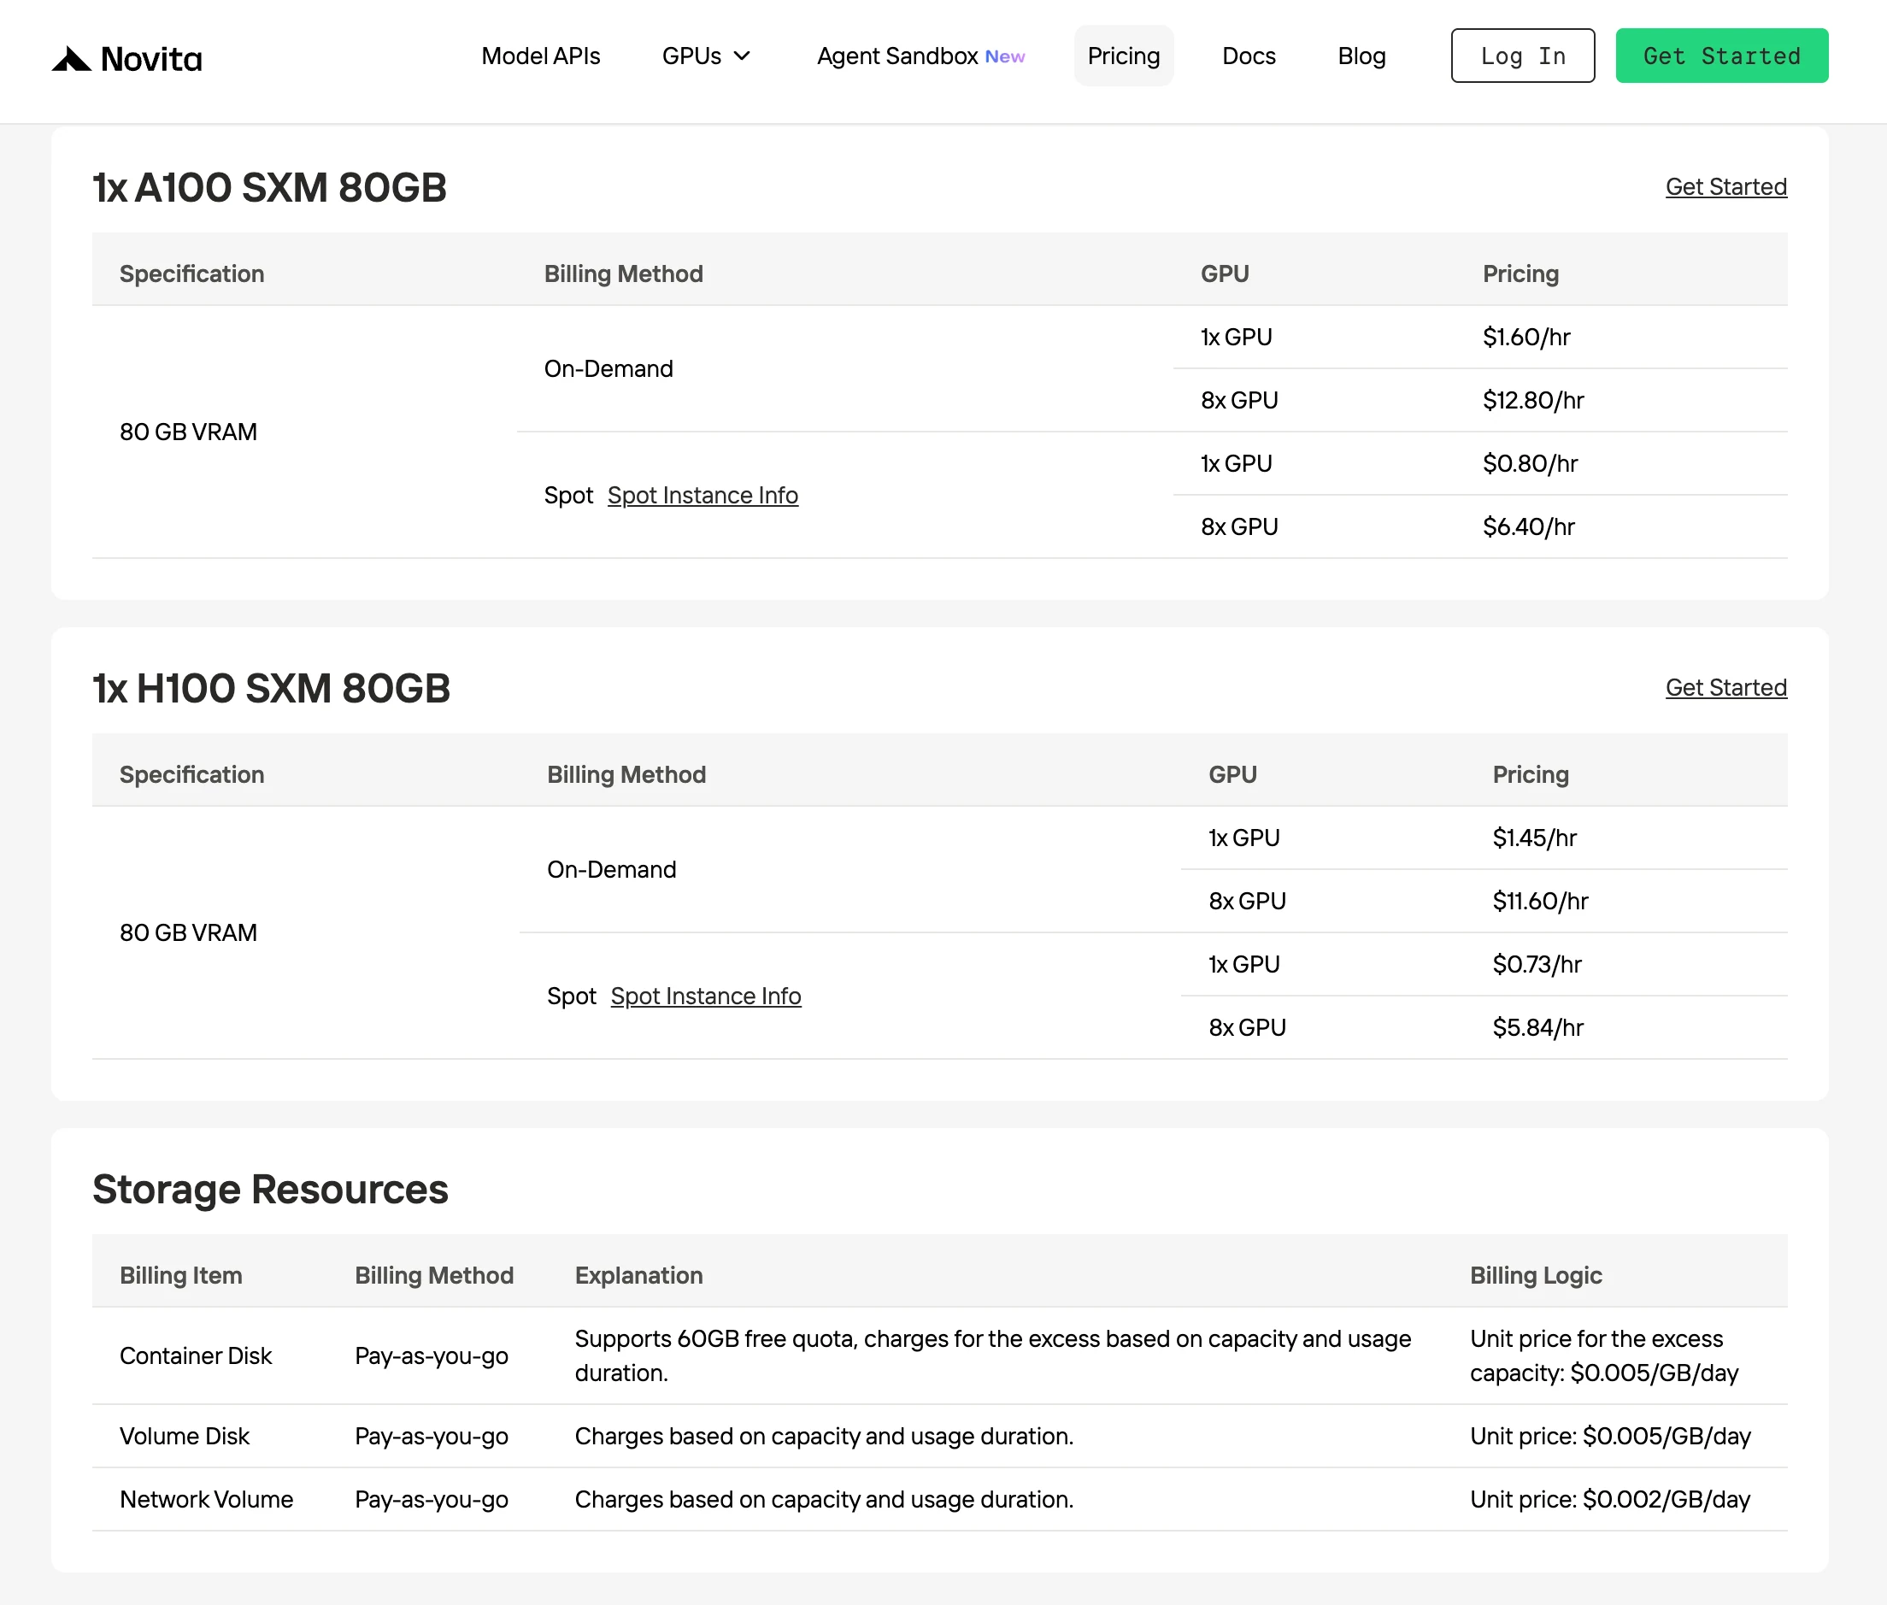
Task: Open Spot Instance Info in A100 table
Action: pos(702,495)
